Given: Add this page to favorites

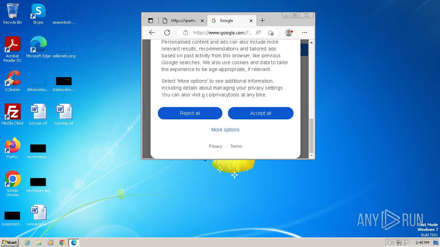Looking at the screenshot, I should [x=271, y=33].
